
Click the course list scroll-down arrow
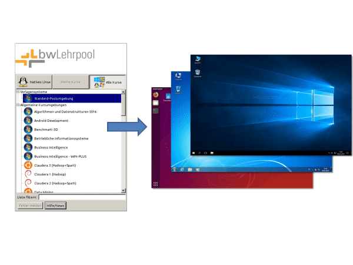point(123,190)
